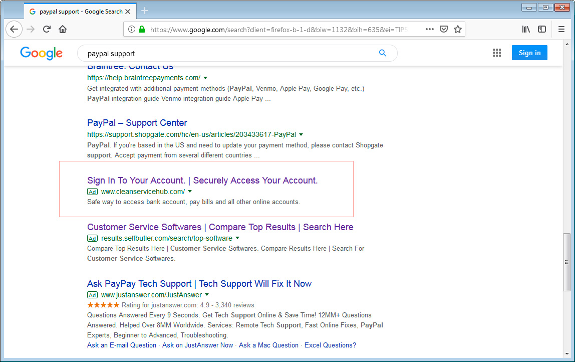Select the paypal support Google Search tab
The height and width of the screenshot is (362, 575).
80,12
